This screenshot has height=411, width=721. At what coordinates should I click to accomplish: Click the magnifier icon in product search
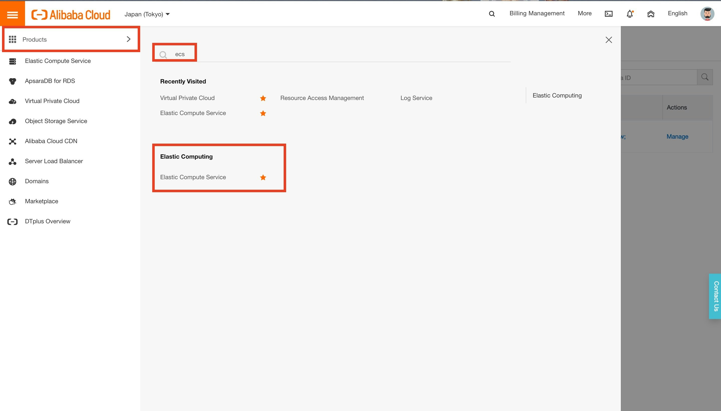tap(163, 54)
